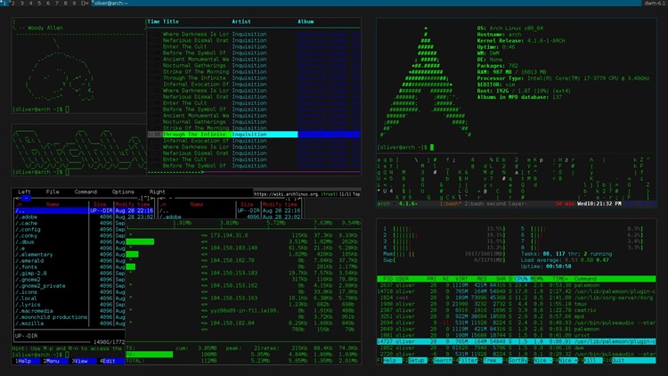Open the Command menu in Midnight Commander
The height and width of the screenshot is (376, 668).
[x=86, y=192]
